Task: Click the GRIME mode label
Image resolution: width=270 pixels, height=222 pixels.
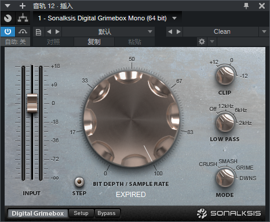Action: 245,168
